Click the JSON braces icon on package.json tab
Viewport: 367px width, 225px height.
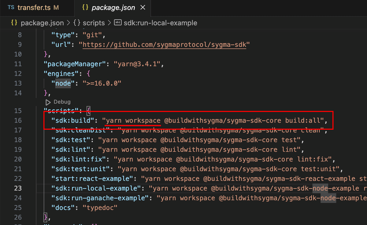click(86, 8)
